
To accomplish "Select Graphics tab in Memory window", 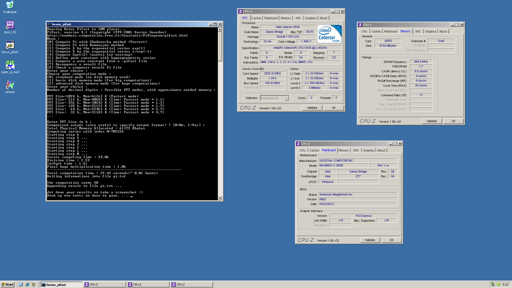I will 430,31.
